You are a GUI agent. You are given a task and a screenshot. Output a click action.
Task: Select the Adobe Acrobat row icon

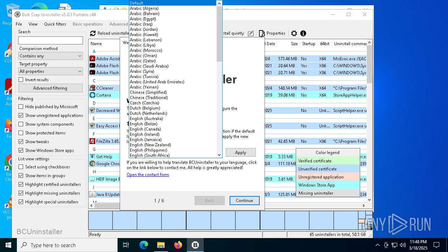pos(92,59)
